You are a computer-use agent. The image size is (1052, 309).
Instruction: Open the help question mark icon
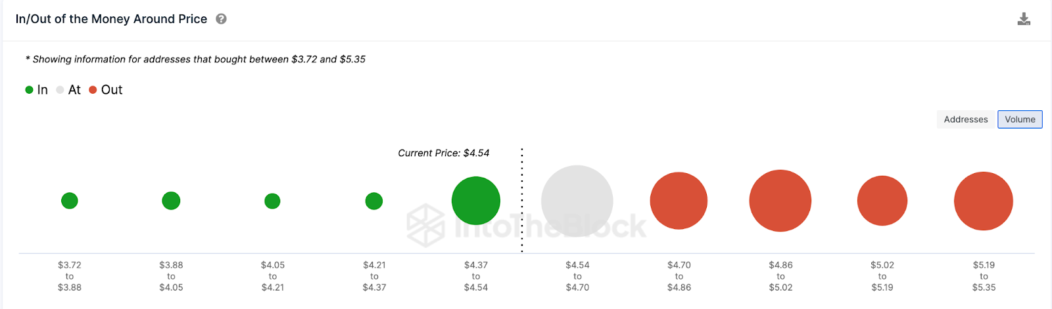[222, 19]
